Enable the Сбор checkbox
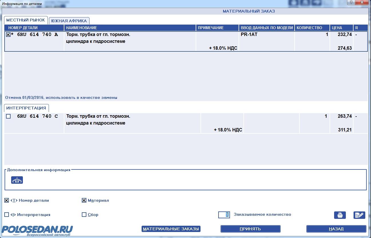 [84, 215]
